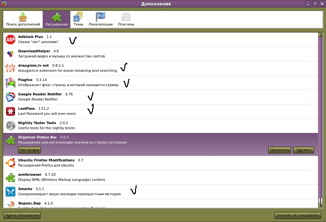This screenshot has width=326, height=222.
Task: Click 'Display WML (Wireless Markup Language) content.' text
Action: click(62, 180)
